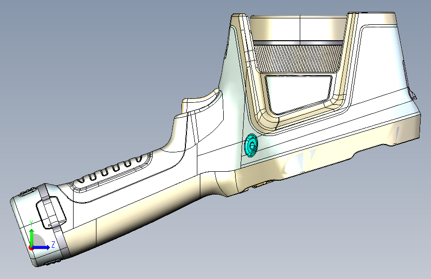Select the ribbed grille surface on the scanner head
Viewport: 431px width, 279px height.
[x=297, y=59]
